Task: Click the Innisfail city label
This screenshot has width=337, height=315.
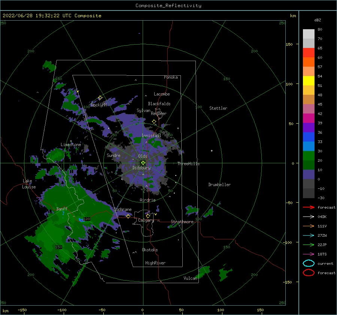Action: point(151,136)
